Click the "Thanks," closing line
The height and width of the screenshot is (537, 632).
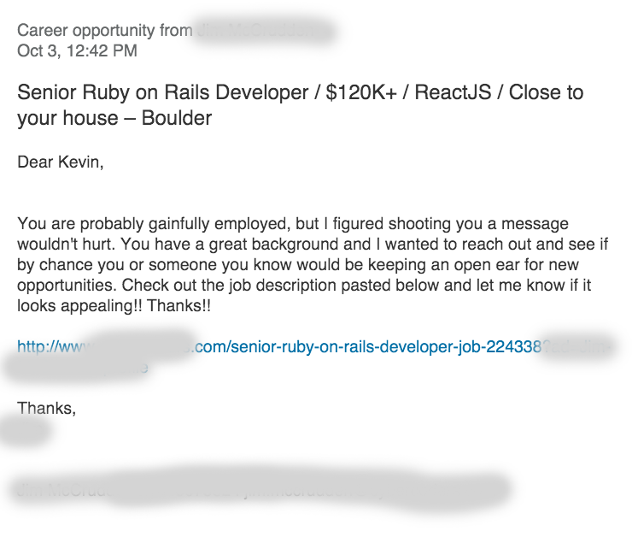47,408
